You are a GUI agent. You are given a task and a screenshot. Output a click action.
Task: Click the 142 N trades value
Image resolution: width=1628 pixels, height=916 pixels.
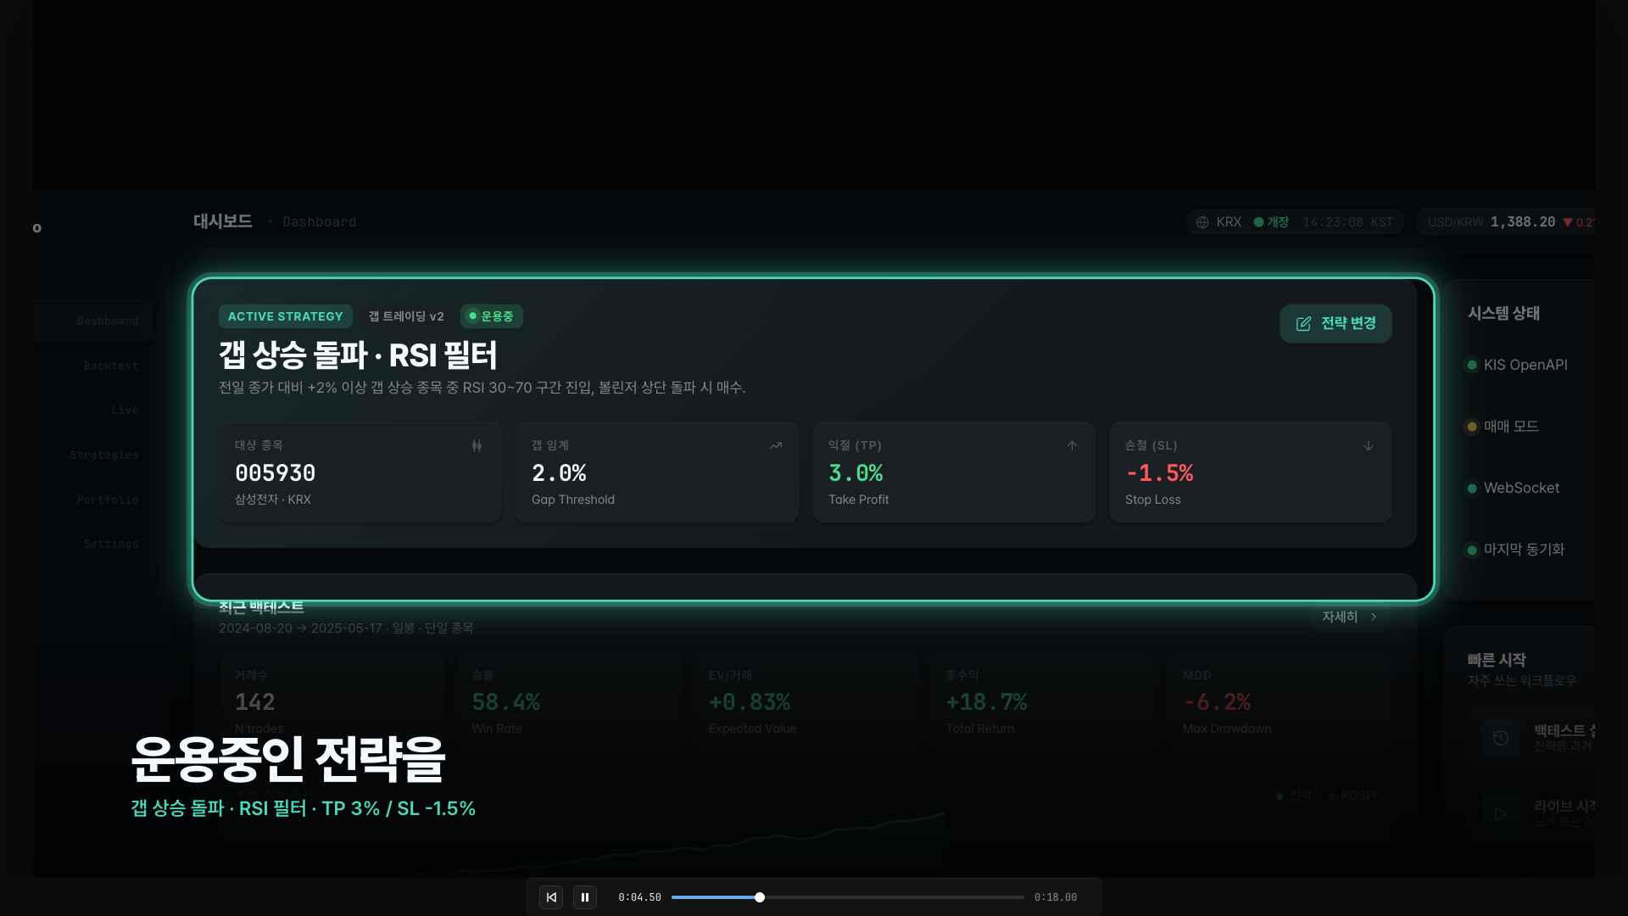254,702
